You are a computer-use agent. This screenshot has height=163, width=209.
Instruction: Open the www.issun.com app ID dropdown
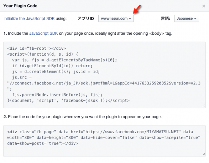(x=116, y=18)
